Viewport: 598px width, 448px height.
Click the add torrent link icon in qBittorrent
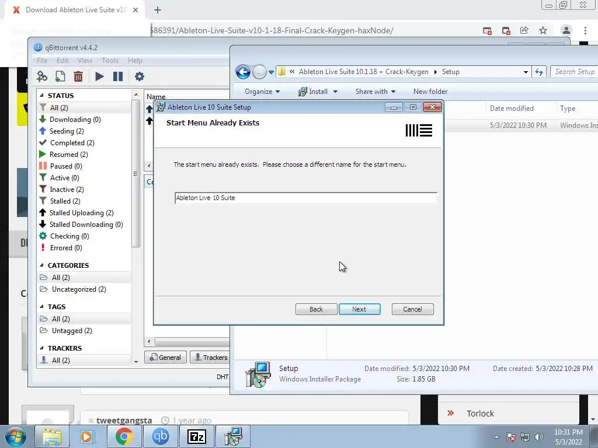pos(42,76)
